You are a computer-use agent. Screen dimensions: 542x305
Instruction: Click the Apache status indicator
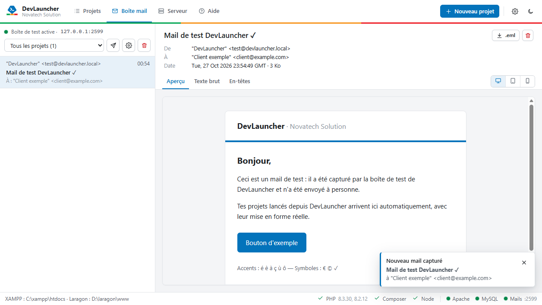(x=458, y=299)
